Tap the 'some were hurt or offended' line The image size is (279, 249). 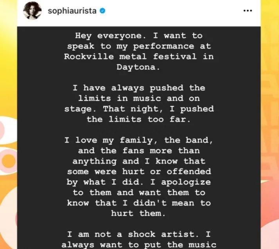(x=139, y=171)
